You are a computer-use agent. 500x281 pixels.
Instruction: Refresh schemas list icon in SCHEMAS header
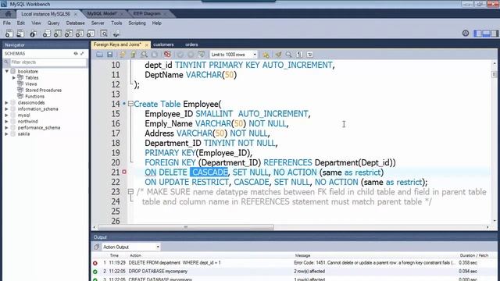[76, 54]
